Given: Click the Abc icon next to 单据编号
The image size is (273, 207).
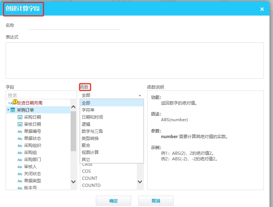Looking at the screenshot, I should [x=20, y=131].
